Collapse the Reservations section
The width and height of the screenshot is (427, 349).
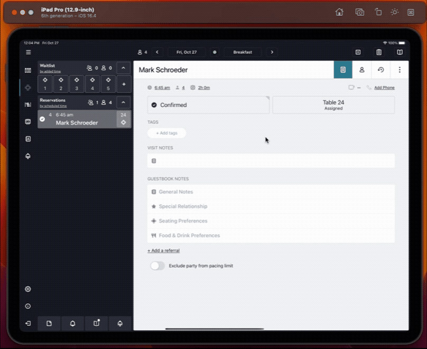(x=123, y=102)
